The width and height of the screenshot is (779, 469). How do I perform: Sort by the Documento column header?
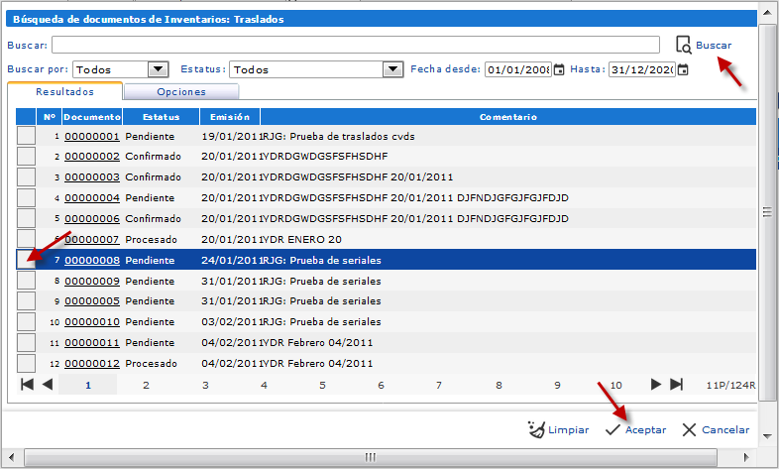92,117
